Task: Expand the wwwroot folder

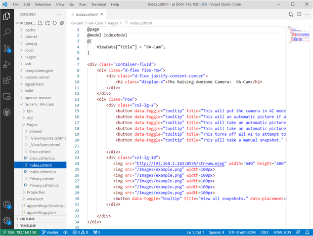Action: pyautogui.click(x=36, y=200)
